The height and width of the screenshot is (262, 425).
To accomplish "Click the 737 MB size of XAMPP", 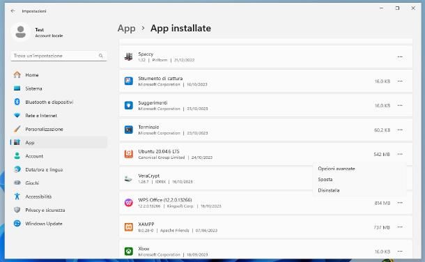I will pyautogui.click(x=382, y=228).
